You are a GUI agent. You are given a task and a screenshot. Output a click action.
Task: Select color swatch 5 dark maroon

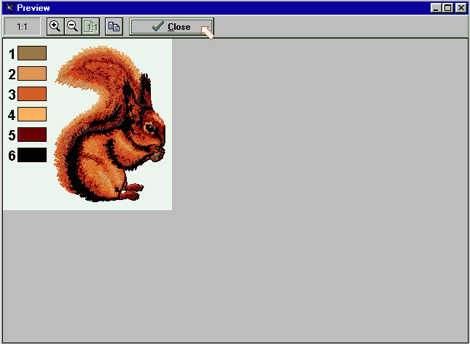click(x=32, y=135)
